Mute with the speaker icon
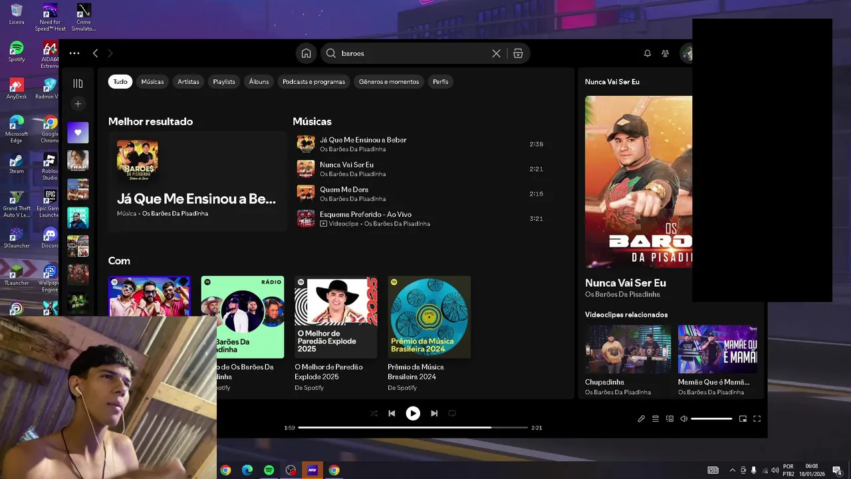 [x=683, y=418]
